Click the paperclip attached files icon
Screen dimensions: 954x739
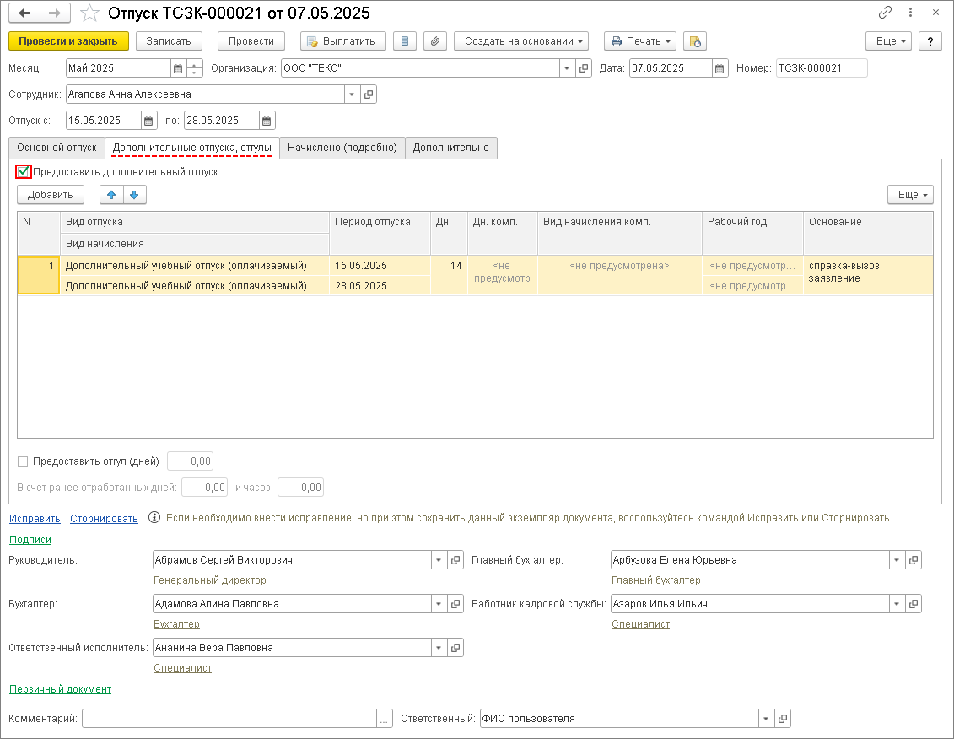[x=434, y=41]
